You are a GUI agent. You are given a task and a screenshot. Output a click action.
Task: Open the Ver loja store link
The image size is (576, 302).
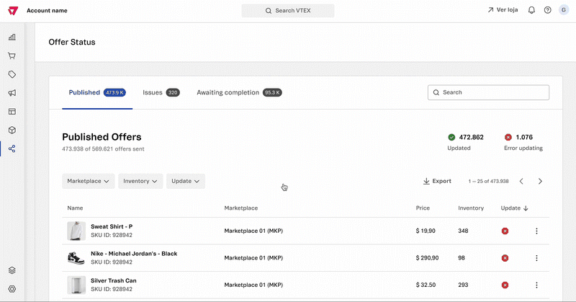coord(503,11)
